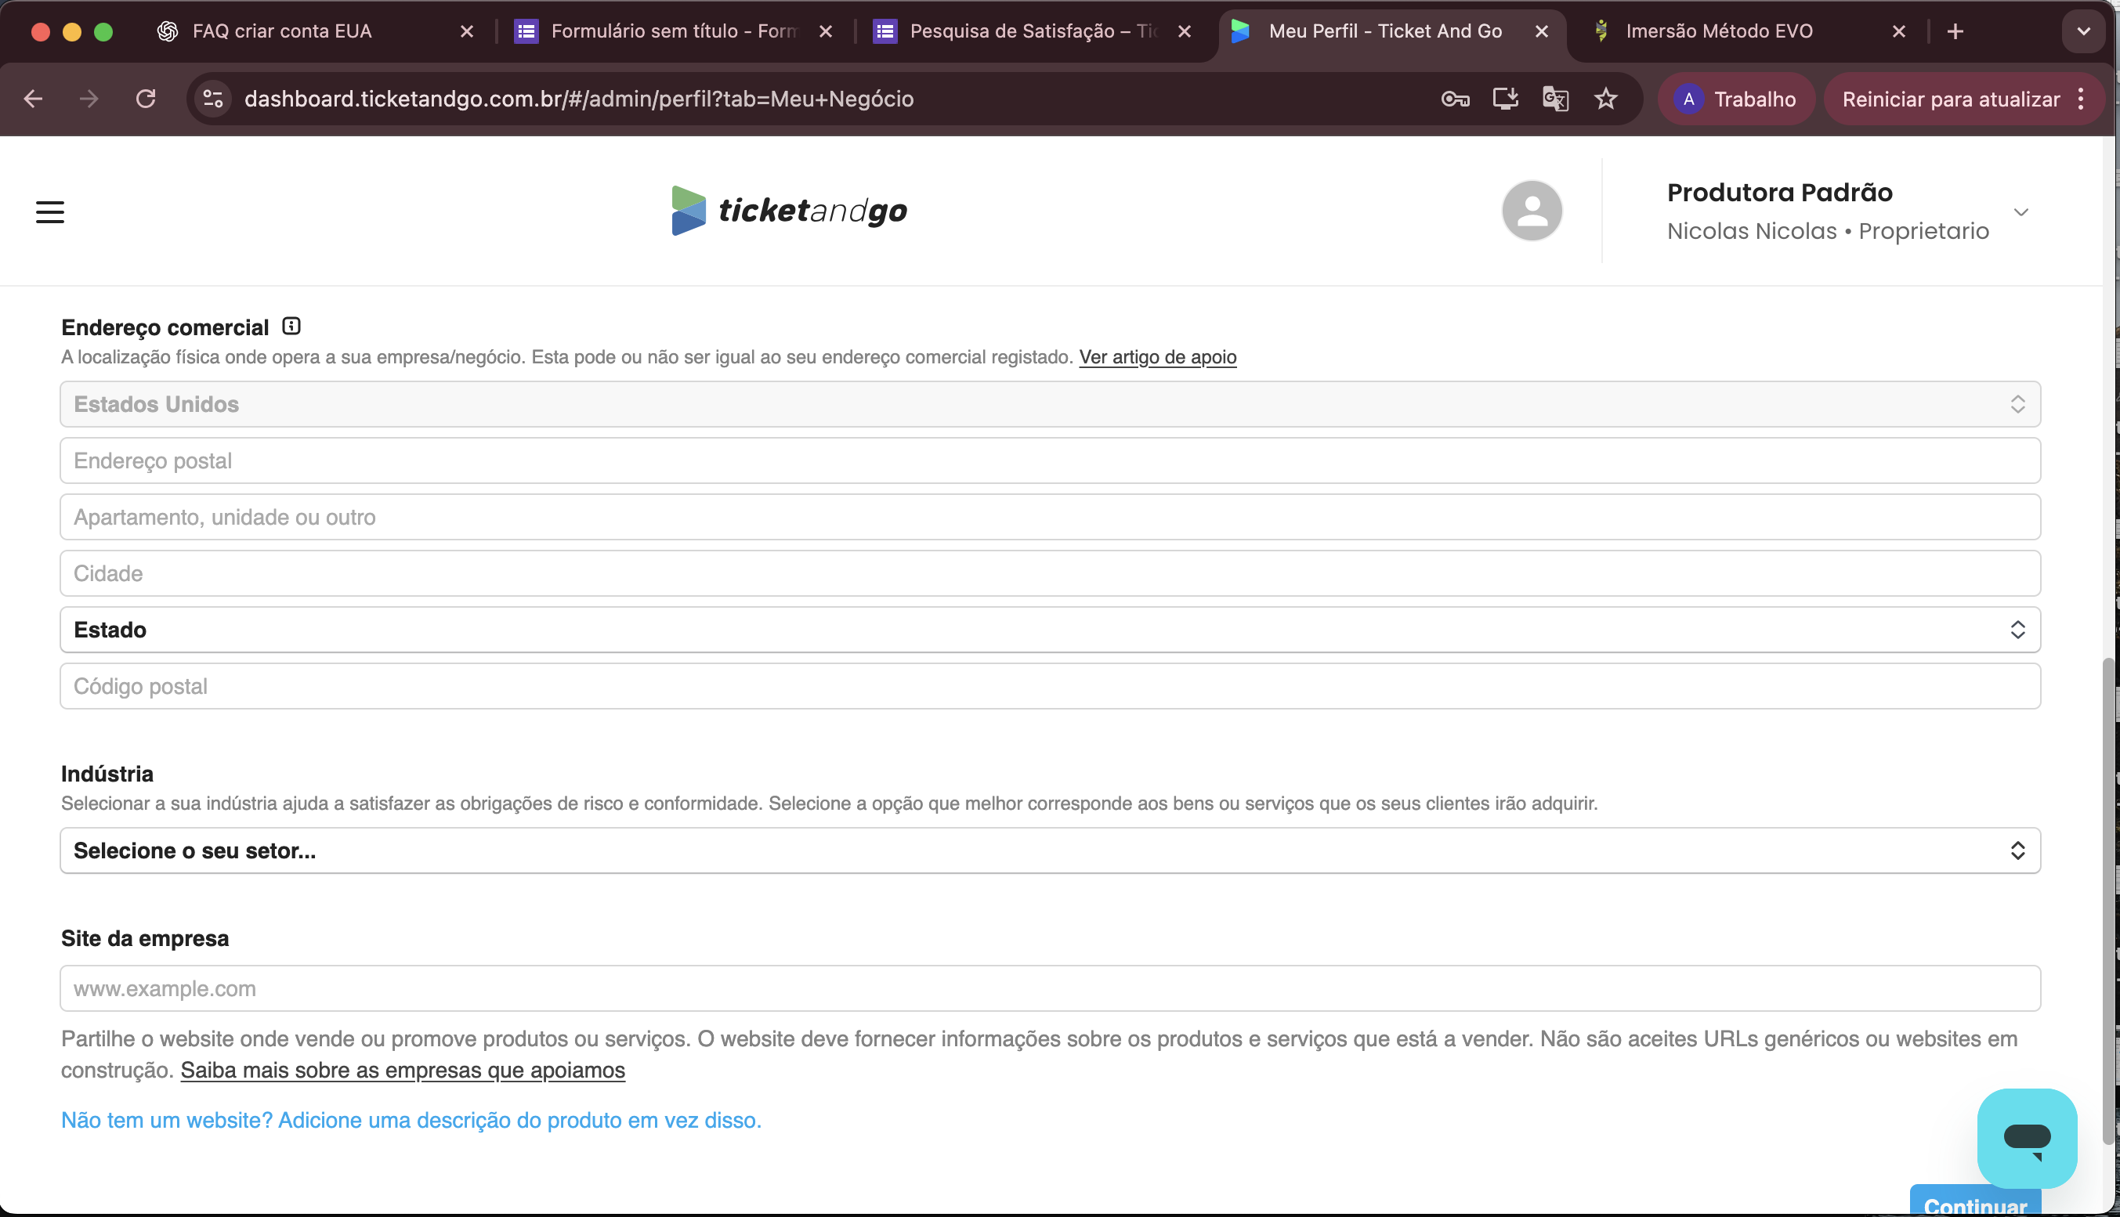
Task: Click the translate page icon
Action: coord(1555,99)
